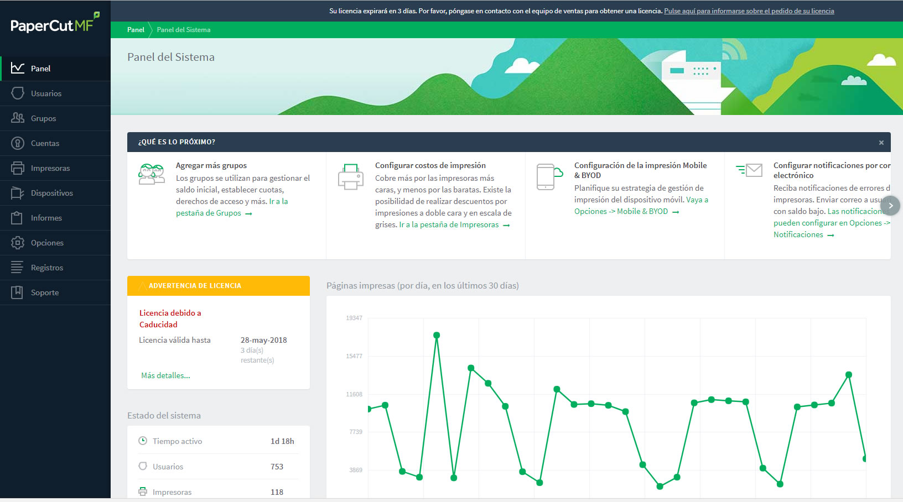Click the Usuarios sidebar icon
This screenshot has width=903, height=502.
18,93
